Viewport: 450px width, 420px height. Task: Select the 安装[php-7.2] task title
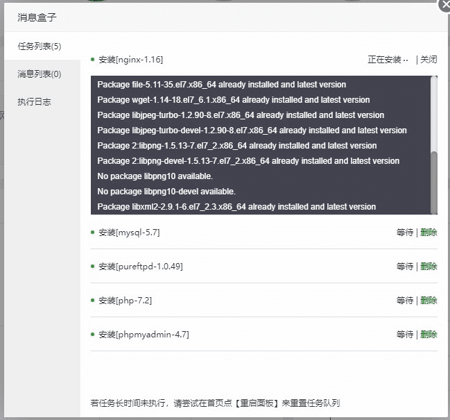pyautogui.click(x=125, y=301)
